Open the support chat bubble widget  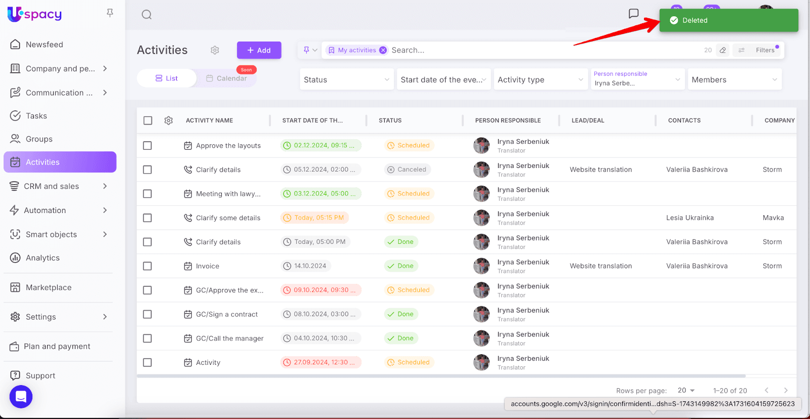pos(21,397)
